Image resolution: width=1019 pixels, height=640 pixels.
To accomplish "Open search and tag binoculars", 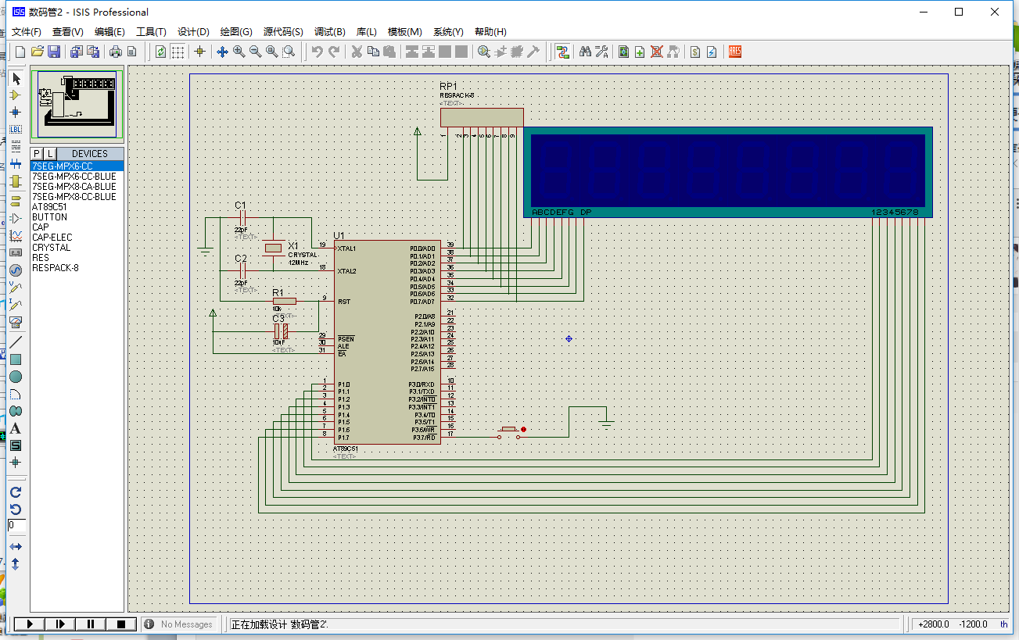I will coord(585,52).
